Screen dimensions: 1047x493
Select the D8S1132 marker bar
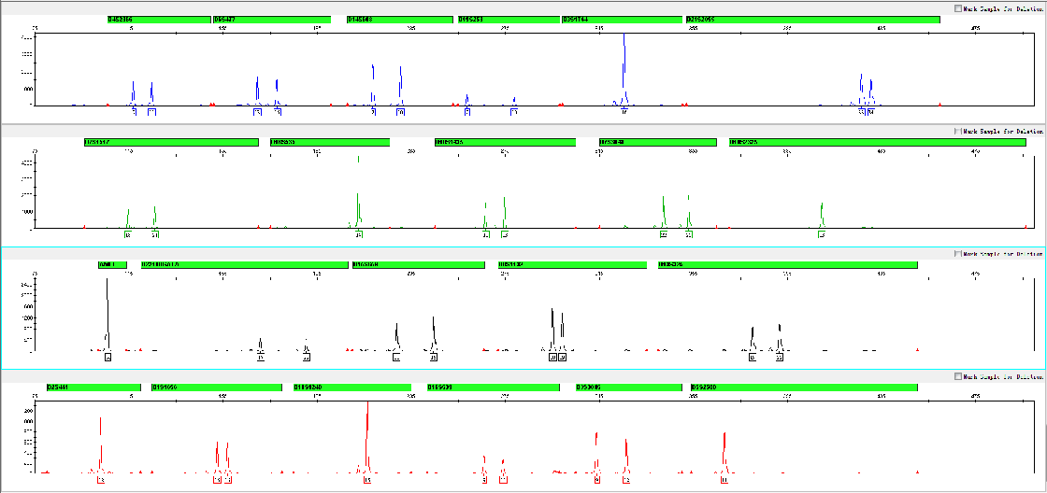572,265
